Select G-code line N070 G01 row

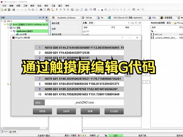[79, 79]
